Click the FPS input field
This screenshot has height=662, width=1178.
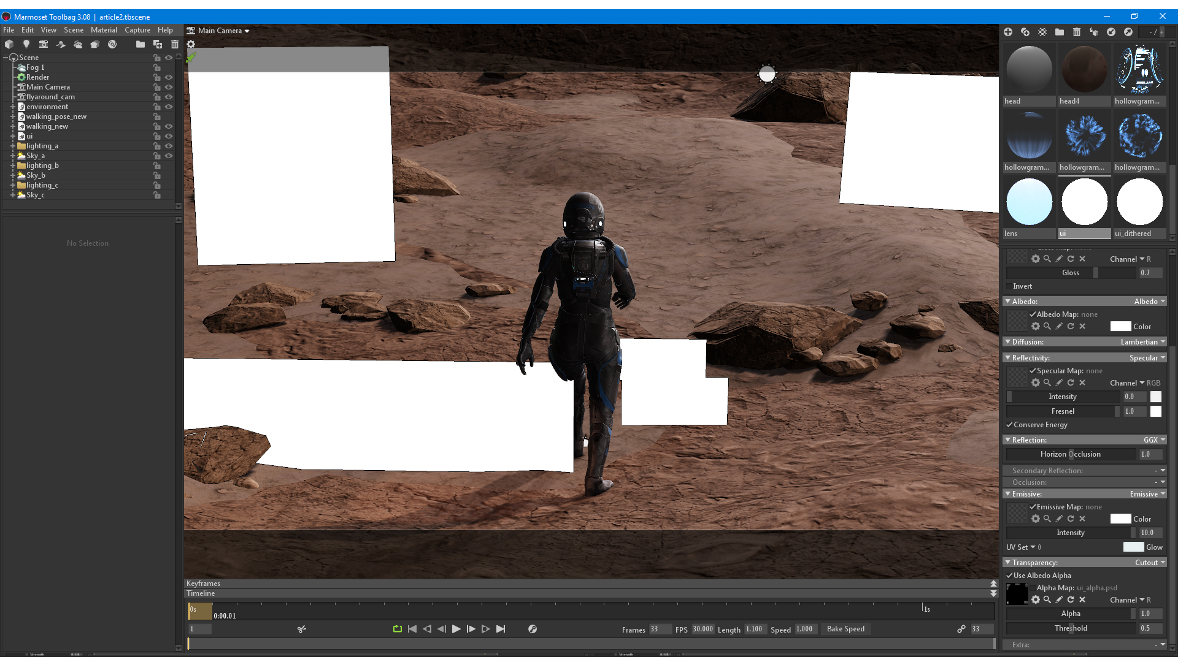click(x=703, y=629)
